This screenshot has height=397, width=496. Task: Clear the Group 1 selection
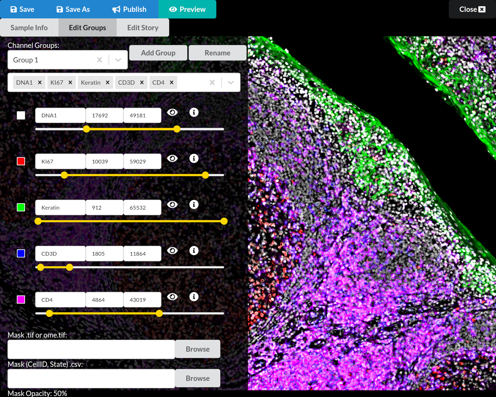[x=100, y=60]
